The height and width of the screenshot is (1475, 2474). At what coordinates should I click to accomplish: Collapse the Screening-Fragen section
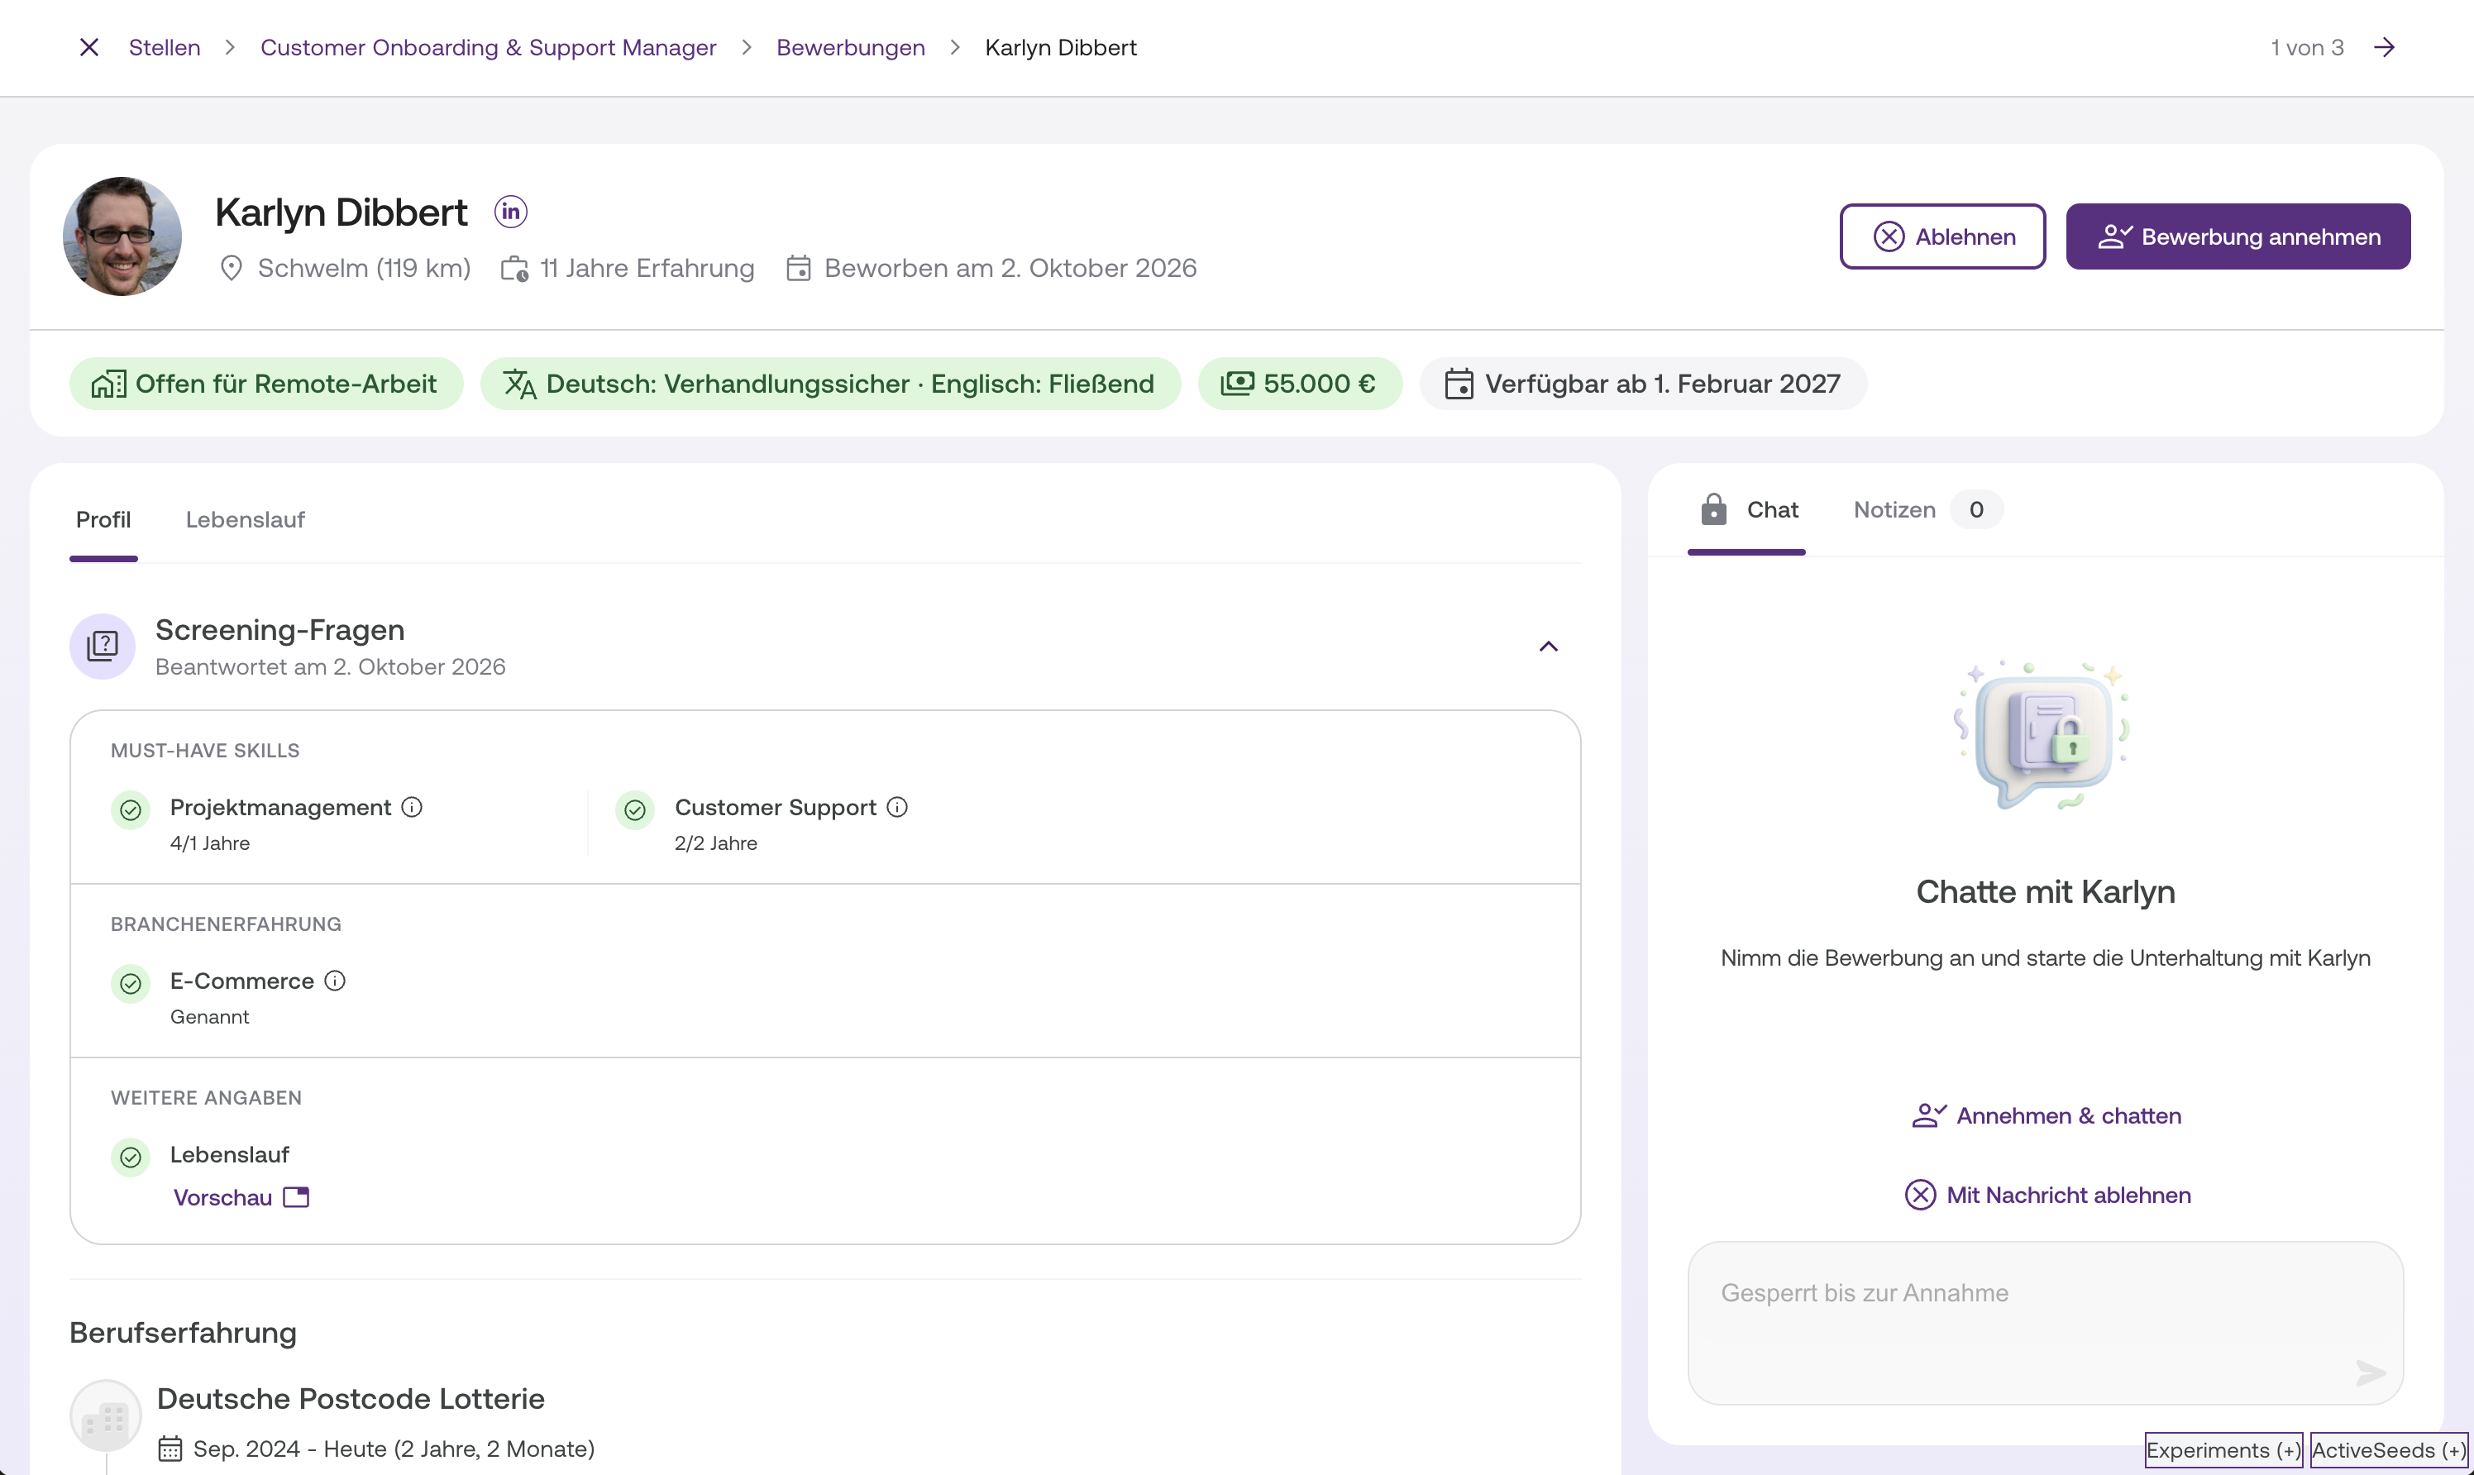[x=1549, y=646]
